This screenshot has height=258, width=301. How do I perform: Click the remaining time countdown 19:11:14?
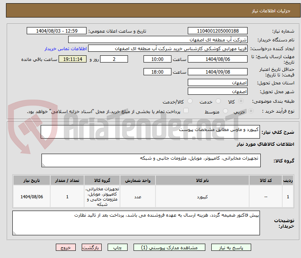point(73,59)
